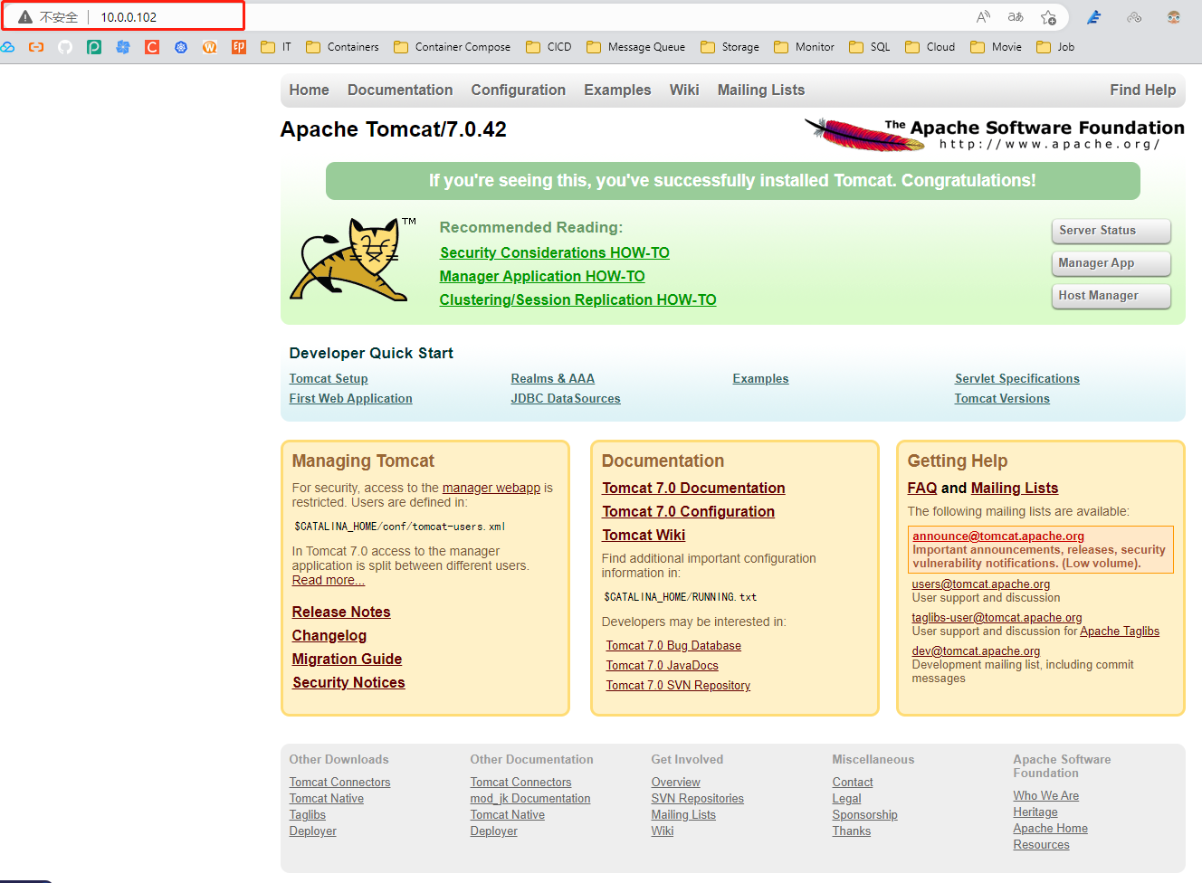This screenshot has width=1202, height=883.
Task: Open Manager Application HOW-TO link
Action: pos(542,276)
